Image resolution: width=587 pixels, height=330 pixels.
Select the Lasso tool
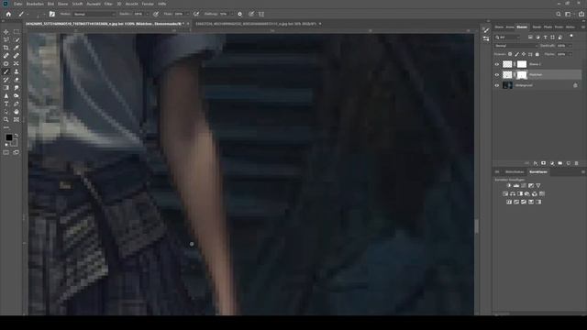pyautogui.click(x=6, y=39)
